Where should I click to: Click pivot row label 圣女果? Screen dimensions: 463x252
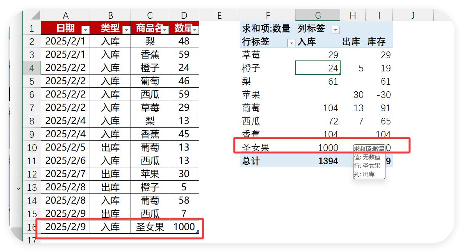click(256, 148)
